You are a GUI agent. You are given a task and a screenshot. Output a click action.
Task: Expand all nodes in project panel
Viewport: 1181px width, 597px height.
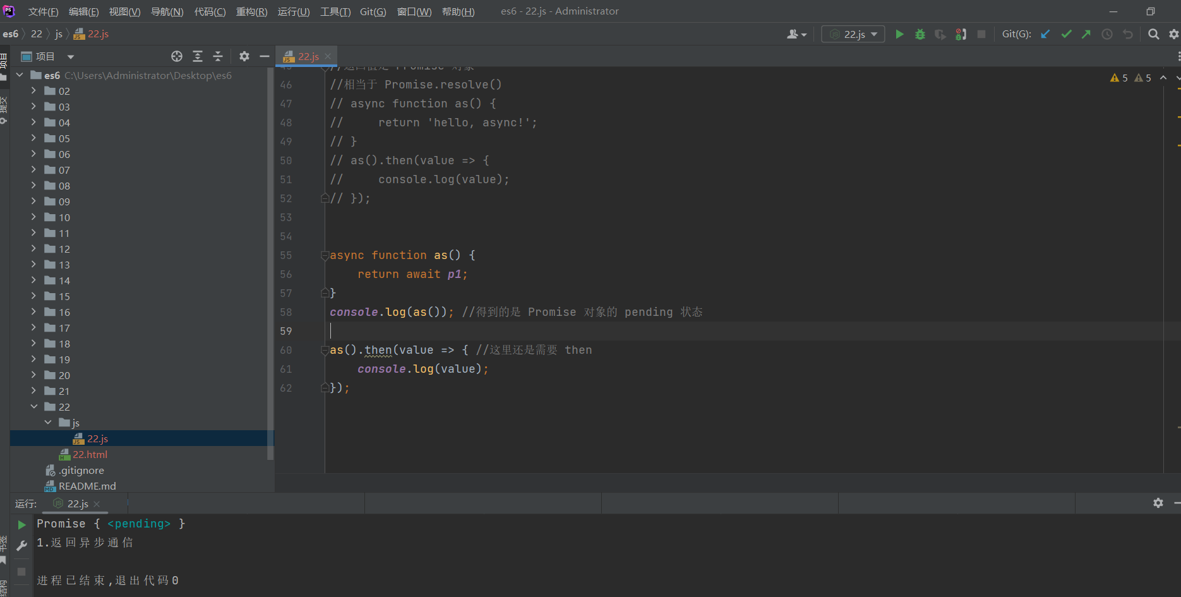coord(198,56)
